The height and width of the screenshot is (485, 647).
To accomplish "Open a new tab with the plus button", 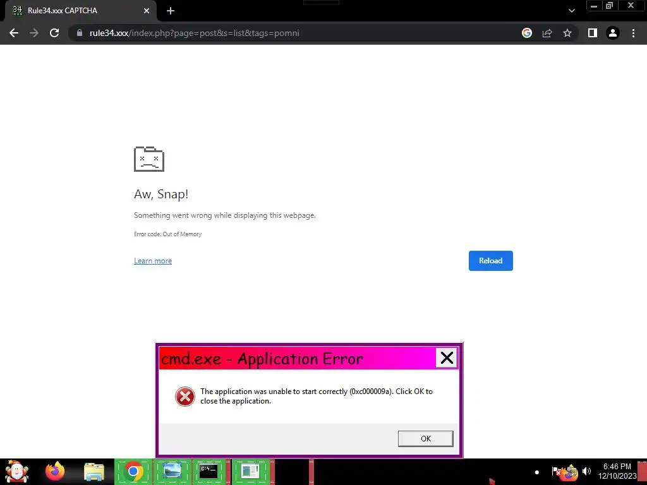I will (171, 11).
